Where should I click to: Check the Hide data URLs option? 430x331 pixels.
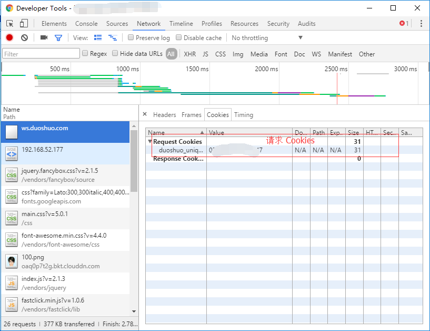[x=115, y=53]
